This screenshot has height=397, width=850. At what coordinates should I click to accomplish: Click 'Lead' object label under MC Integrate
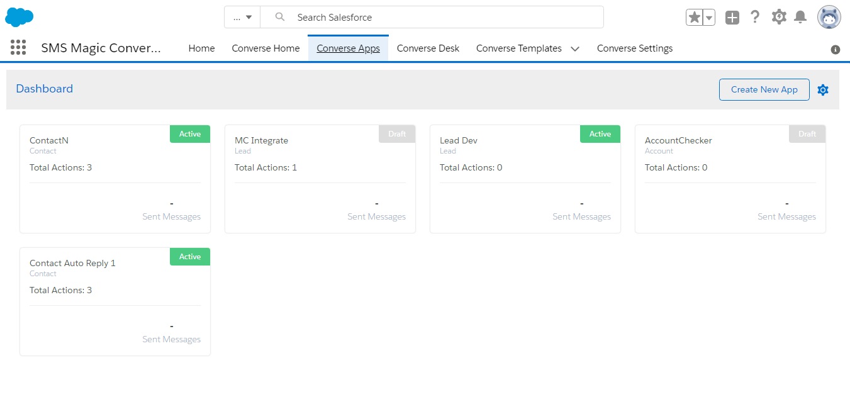243,151
